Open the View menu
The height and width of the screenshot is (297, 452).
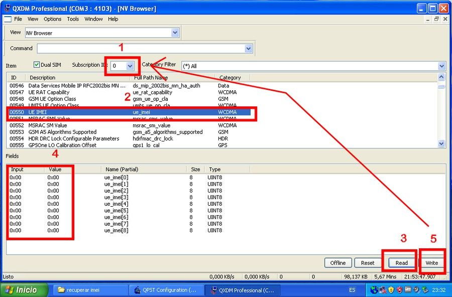point(33,19)
